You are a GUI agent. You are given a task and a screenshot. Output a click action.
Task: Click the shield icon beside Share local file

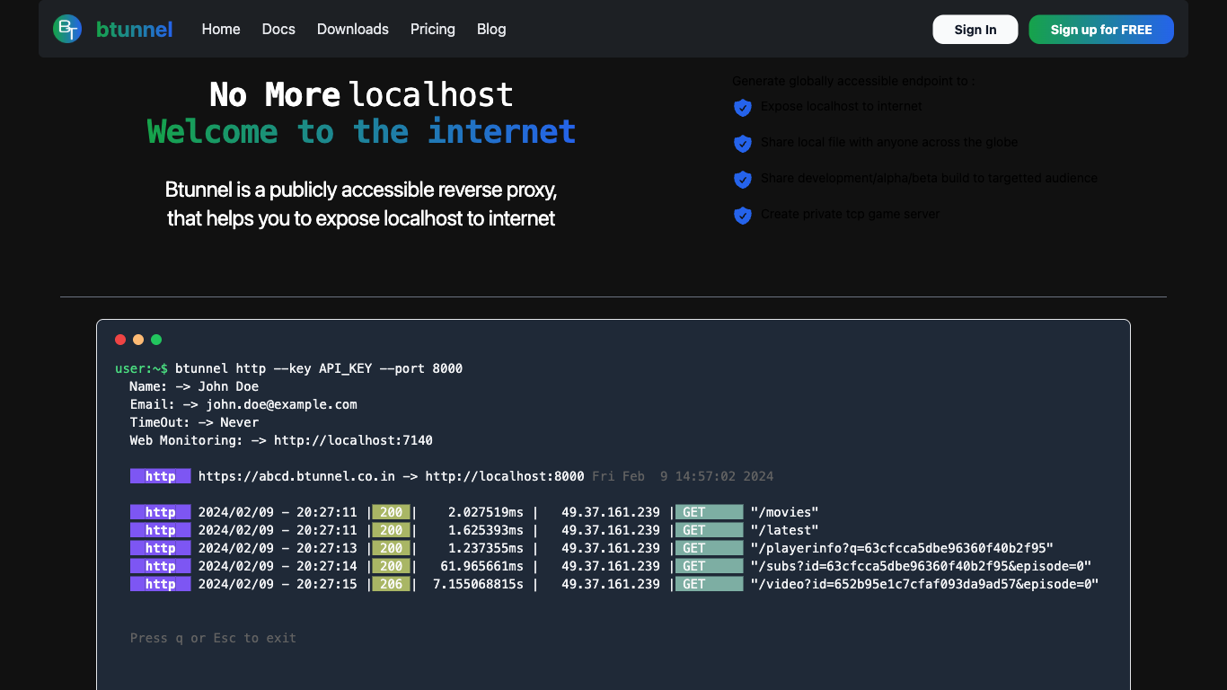(x=742, y=144)
